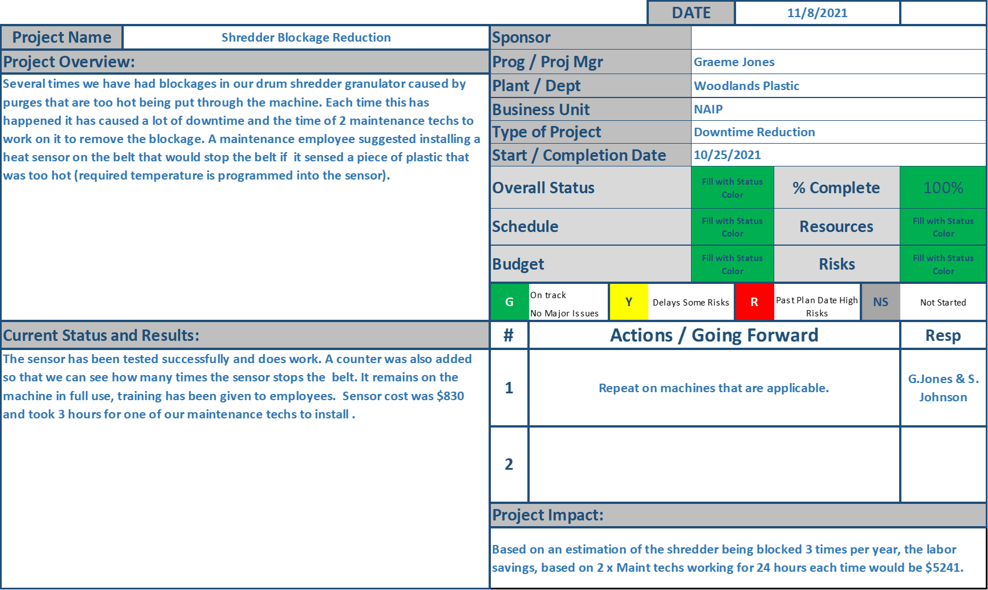The image size is (988, 590).
Task: Select the Schedule label cell
Action: [591, 226]
